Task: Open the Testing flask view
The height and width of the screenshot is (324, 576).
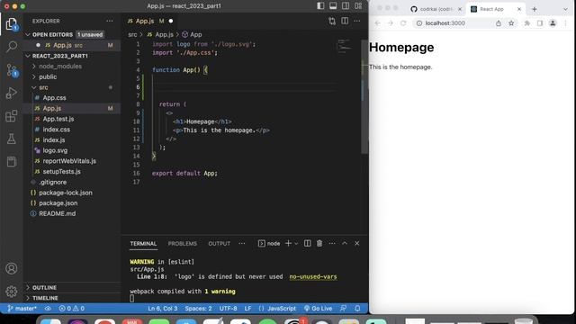Action: click(12, 139)
